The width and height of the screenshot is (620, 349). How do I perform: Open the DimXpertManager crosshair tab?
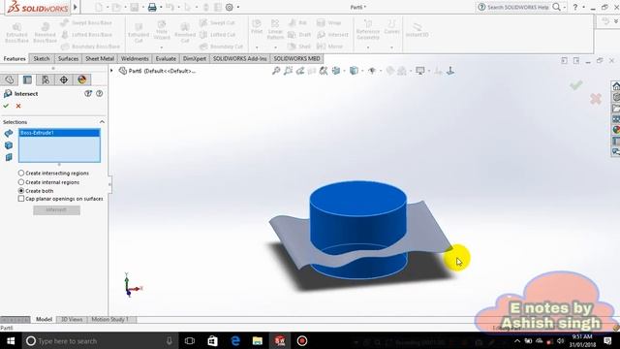pyautogui.click(x=64, y=79)
